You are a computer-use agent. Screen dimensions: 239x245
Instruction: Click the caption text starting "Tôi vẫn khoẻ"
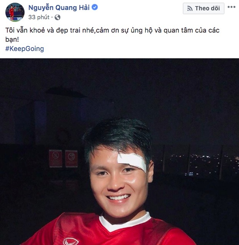112,35
